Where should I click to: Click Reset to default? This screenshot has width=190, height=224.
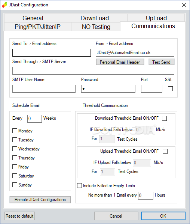[x=19, y=216]
